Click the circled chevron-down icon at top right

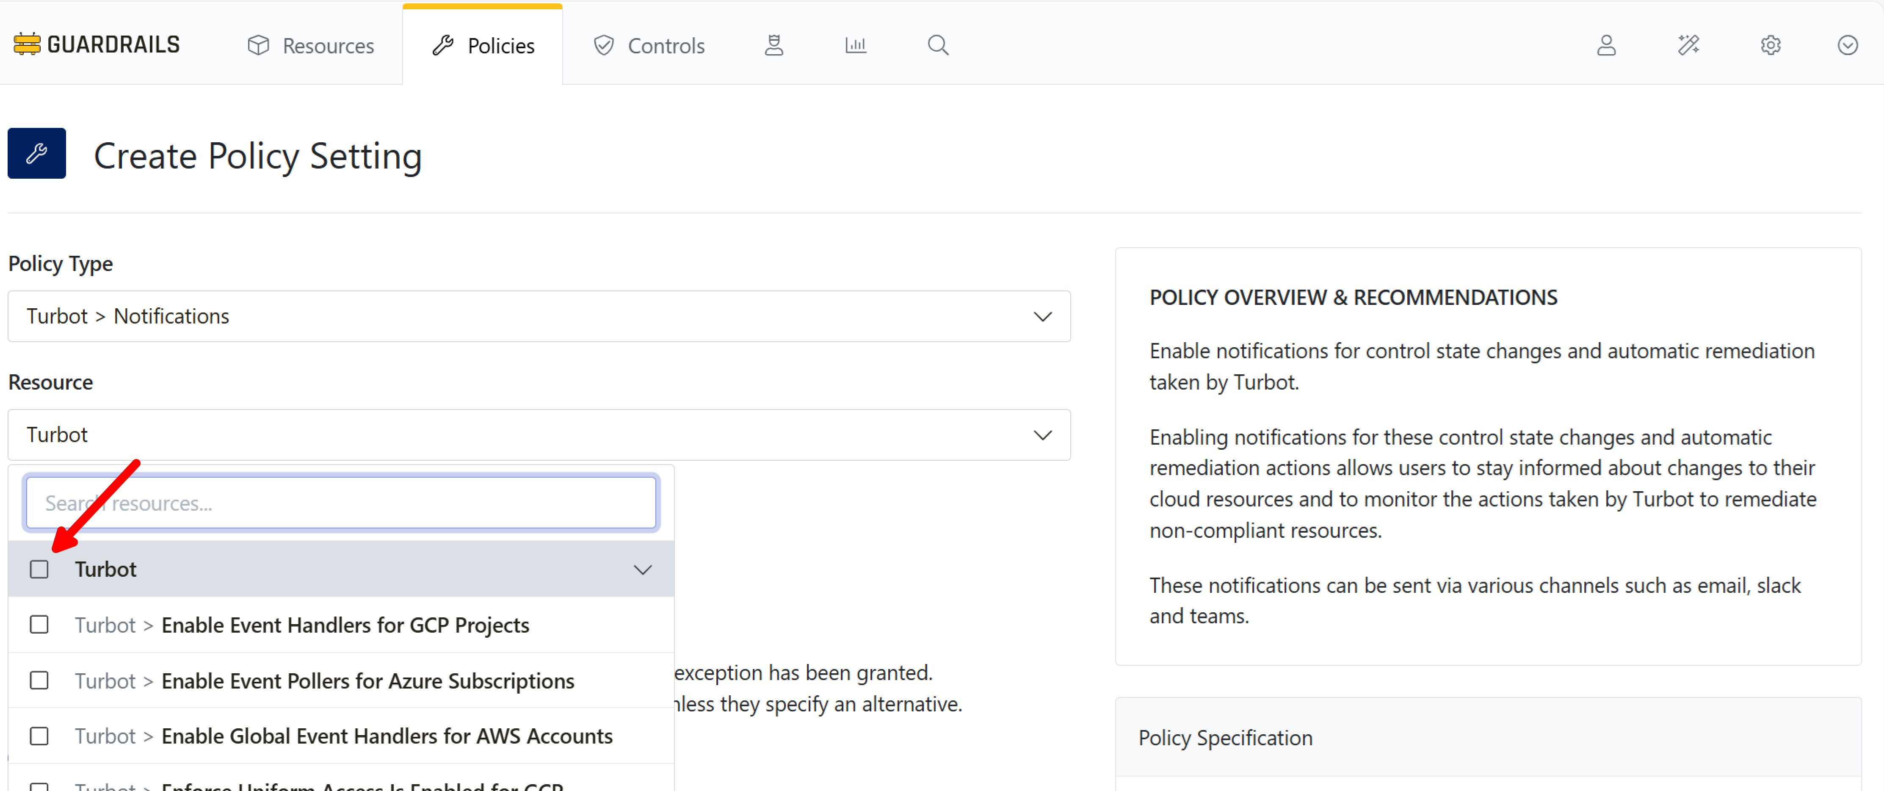(1847, 45)
